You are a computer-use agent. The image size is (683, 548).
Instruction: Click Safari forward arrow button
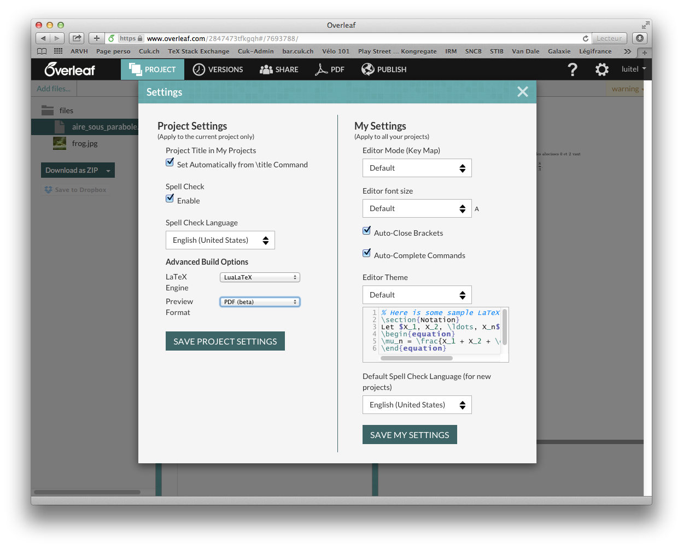(x=57, y=38)
